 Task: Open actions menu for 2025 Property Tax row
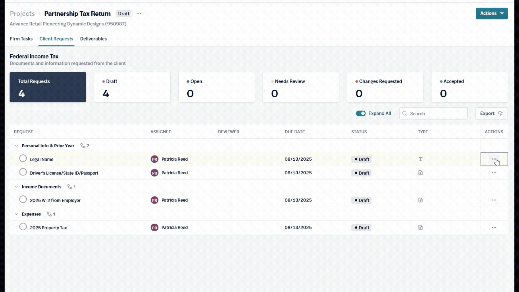[494, 227]
